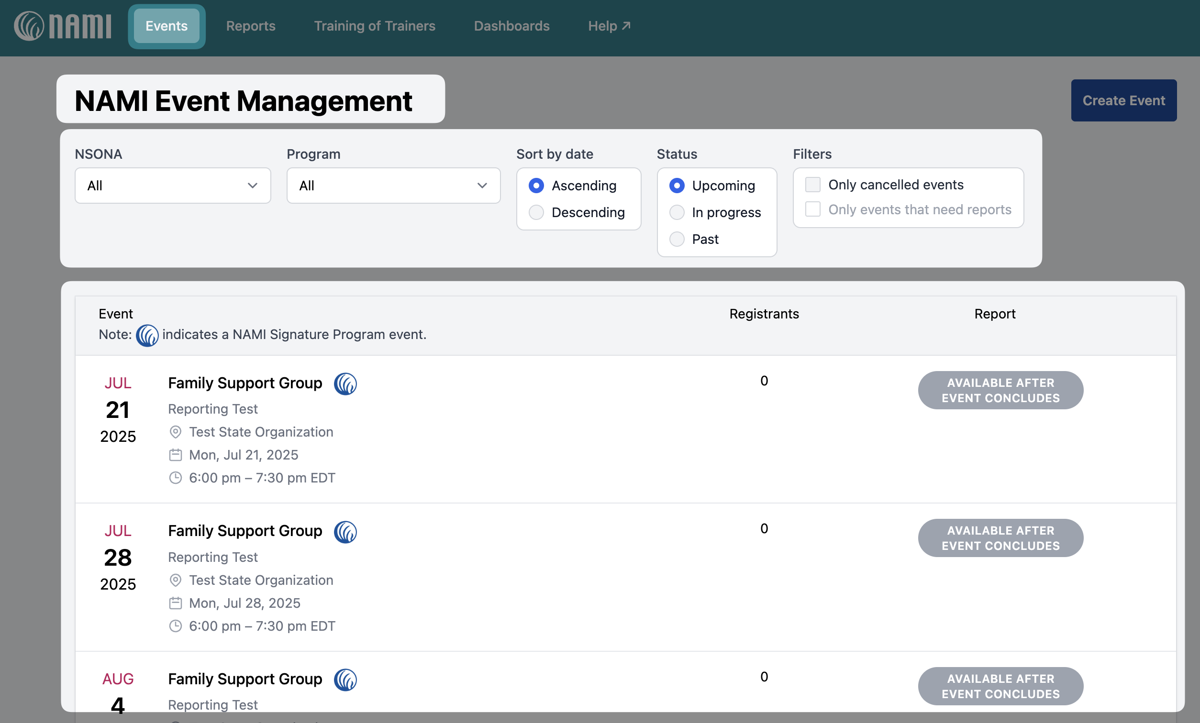Select Descending sort order
The height and width of the screenshot is (723, 1200).
pyautogui.click(x=536, y=212)
